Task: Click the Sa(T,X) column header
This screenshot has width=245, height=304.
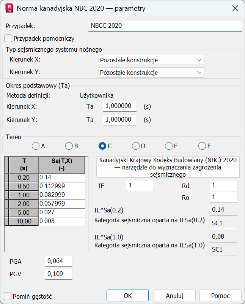Action: coord(62,165)
